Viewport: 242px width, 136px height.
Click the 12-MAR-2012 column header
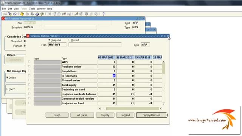(x=125, y=57)
